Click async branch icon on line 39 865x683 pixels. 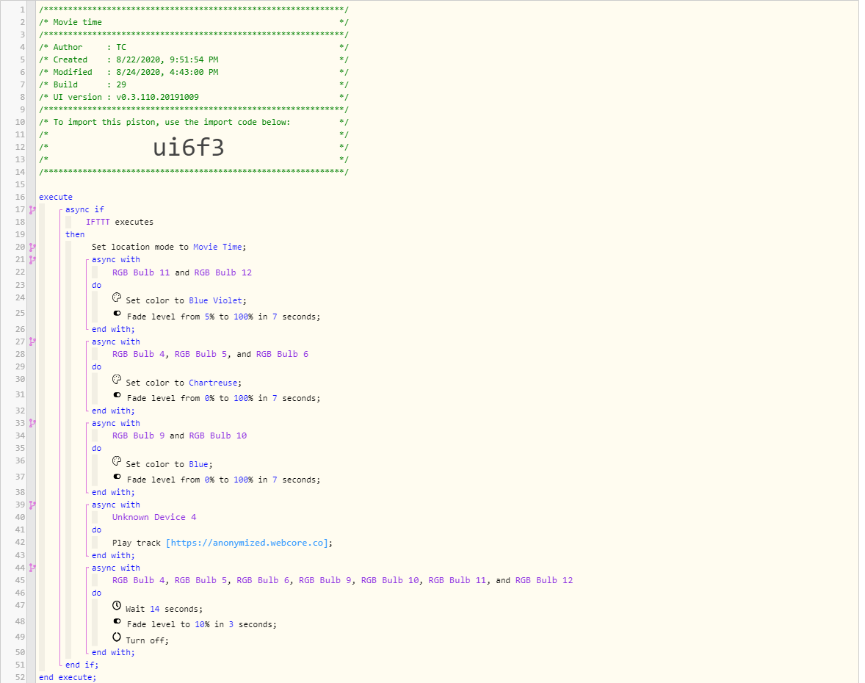pyautogui.click(x=32, y=505)
